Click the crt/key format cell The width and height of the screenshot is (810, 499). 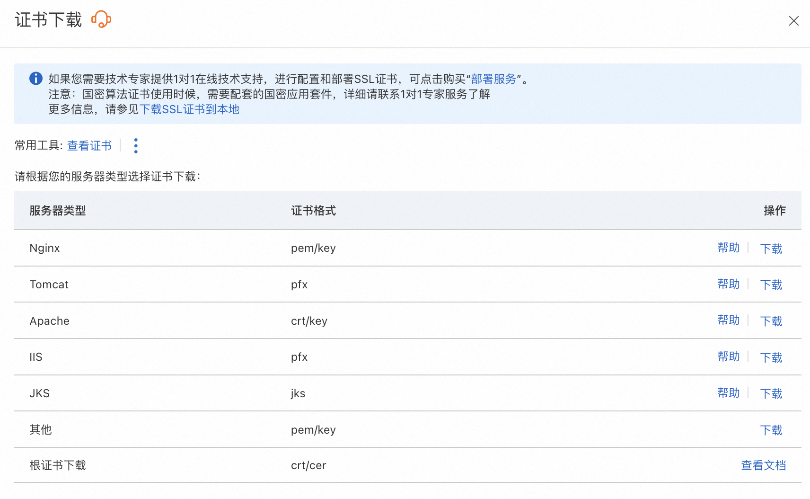click(x=309, y=321)
